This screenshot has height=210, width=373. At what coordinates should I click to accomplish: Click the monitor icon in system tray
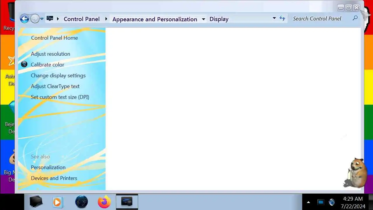click(x=321, y=202)
